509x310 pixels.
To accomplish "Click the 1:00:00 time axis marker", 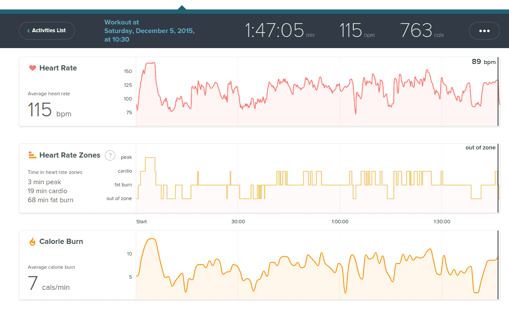I will tap(340, 222).
